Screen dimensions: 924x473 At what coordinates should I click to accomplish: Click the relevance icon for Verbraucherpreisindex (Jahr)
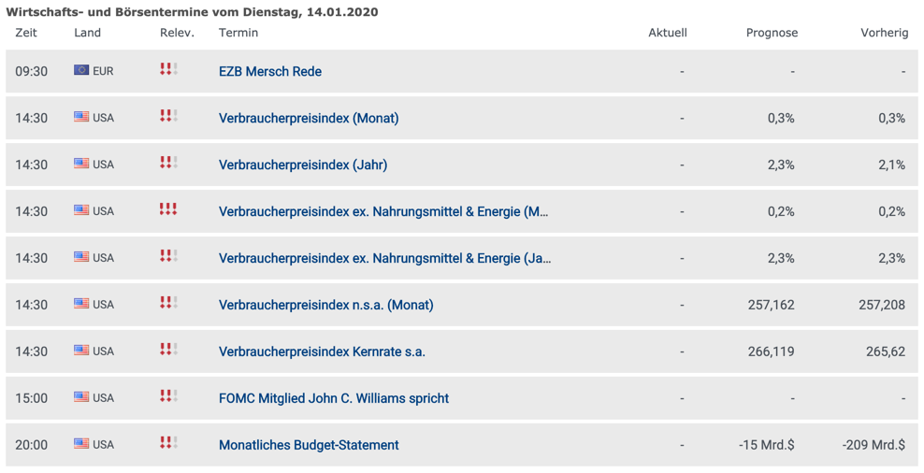168,162
